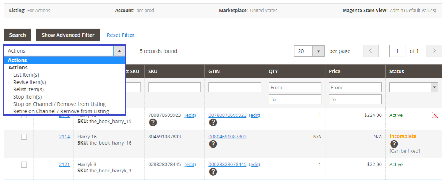446x180 pixels.
Task: Select Relist Item(s) action
Action: [x=28, y=89]
